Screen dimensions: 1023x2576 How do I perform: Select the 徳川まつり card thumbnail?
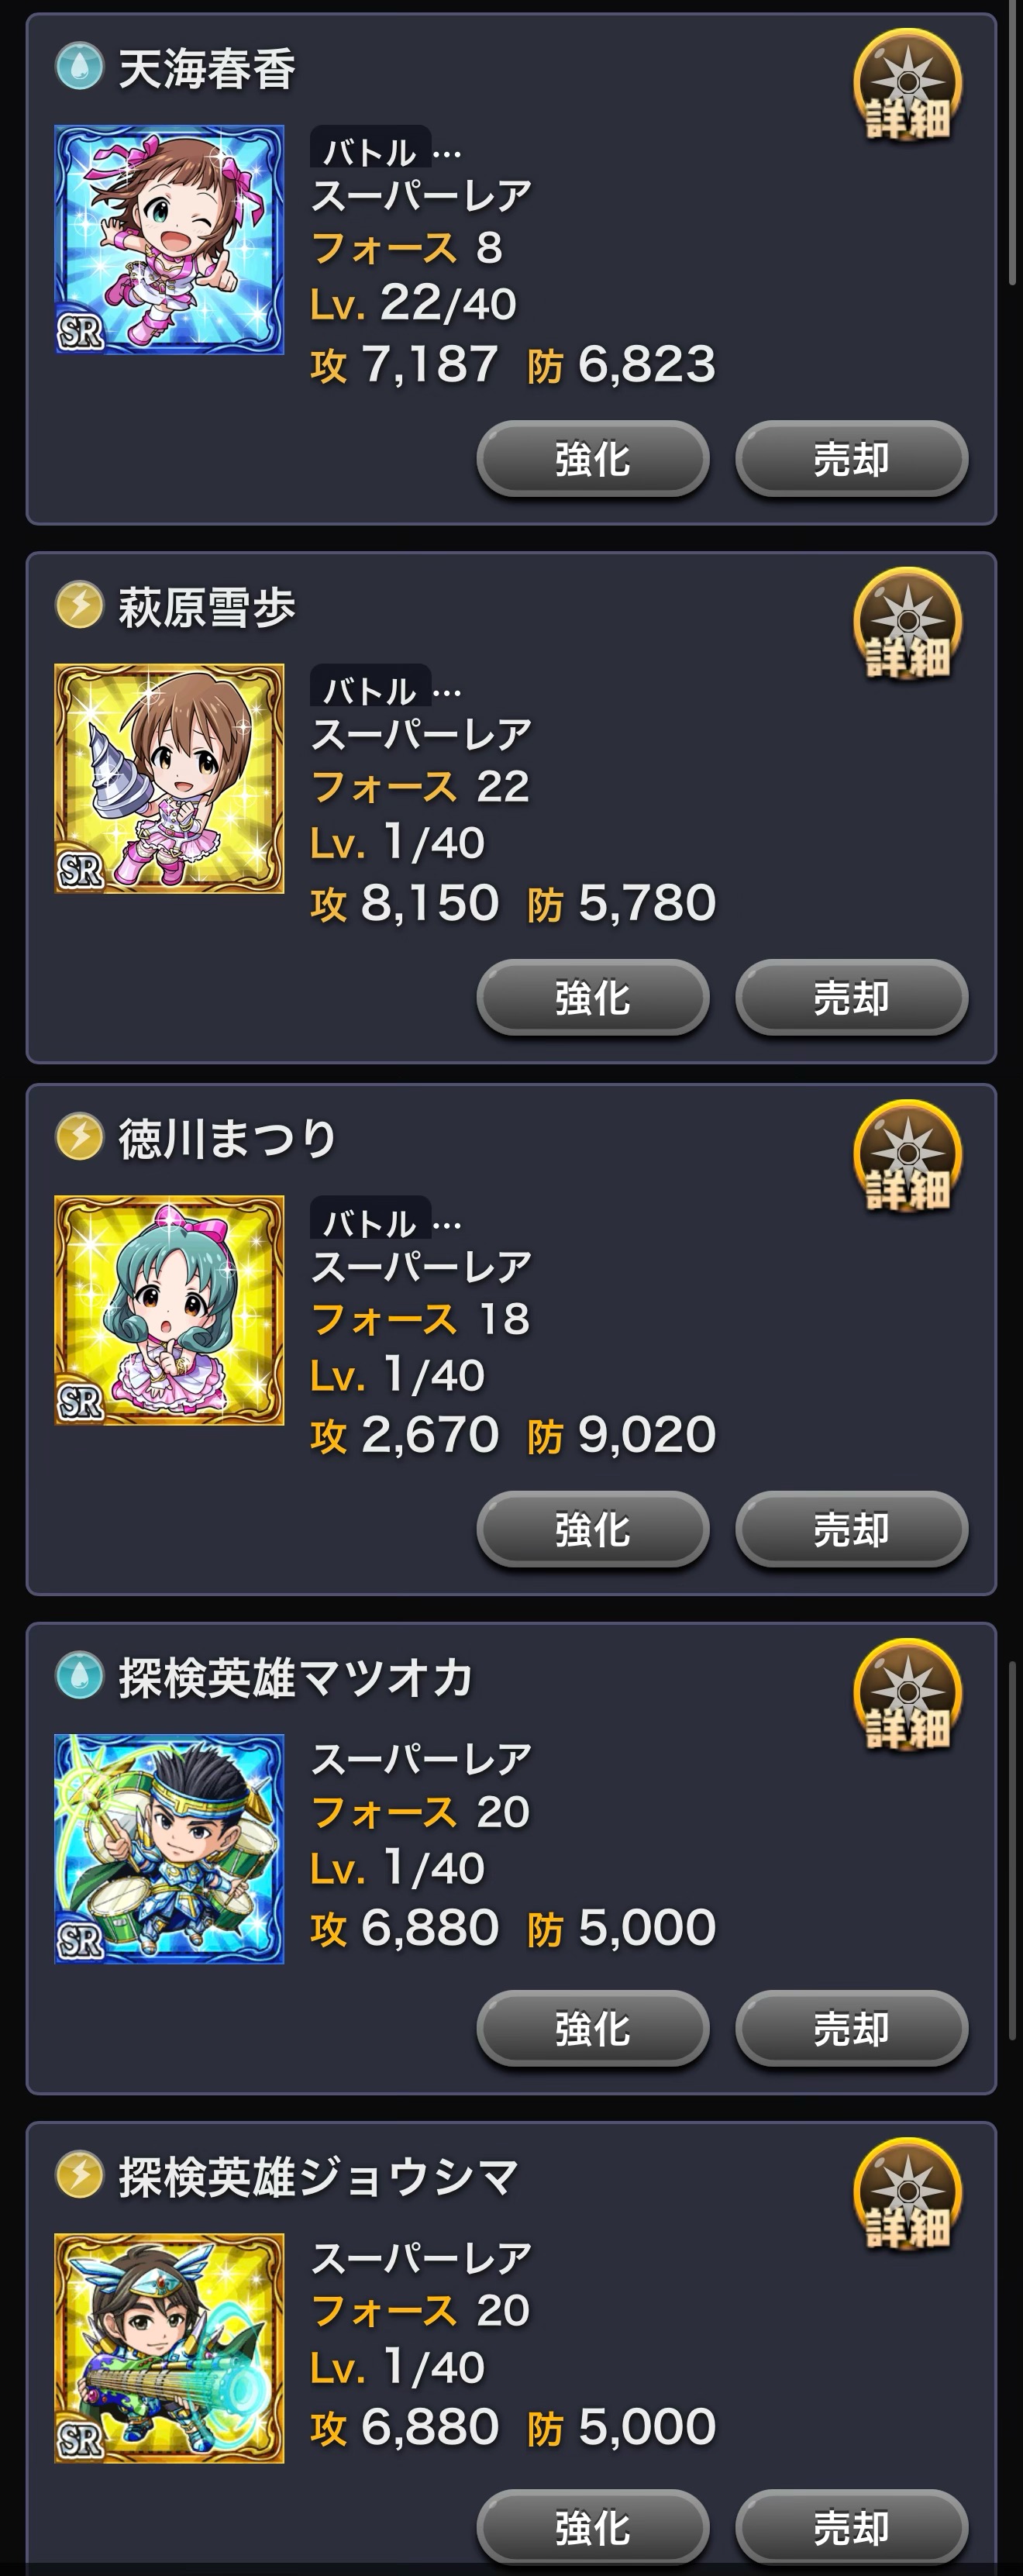click(169, 1310)
